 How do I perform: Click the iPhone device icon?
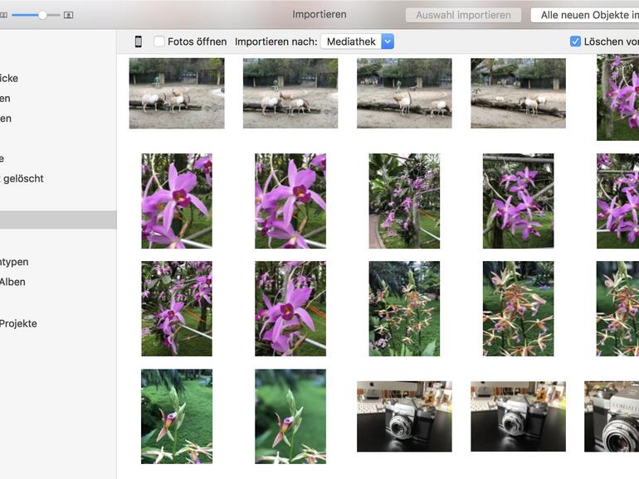[139, 41]
